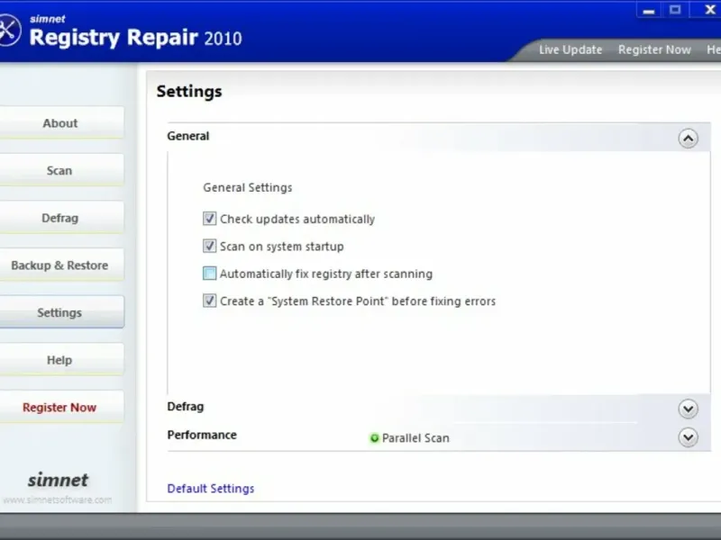Expand the Performance settings section
The width and height of the screenshot is (721, 540).
coord(688,437)
